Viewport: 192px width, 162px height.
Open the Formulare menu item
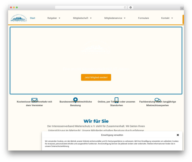[143, 18]
